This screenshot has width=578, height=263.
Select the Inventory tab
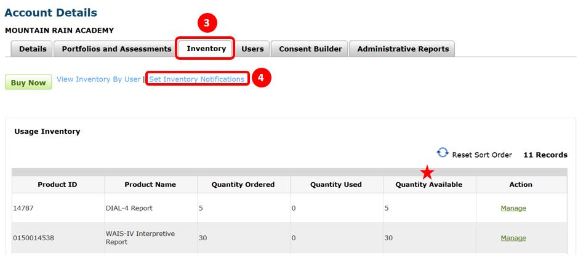click(x=206, y=49)
